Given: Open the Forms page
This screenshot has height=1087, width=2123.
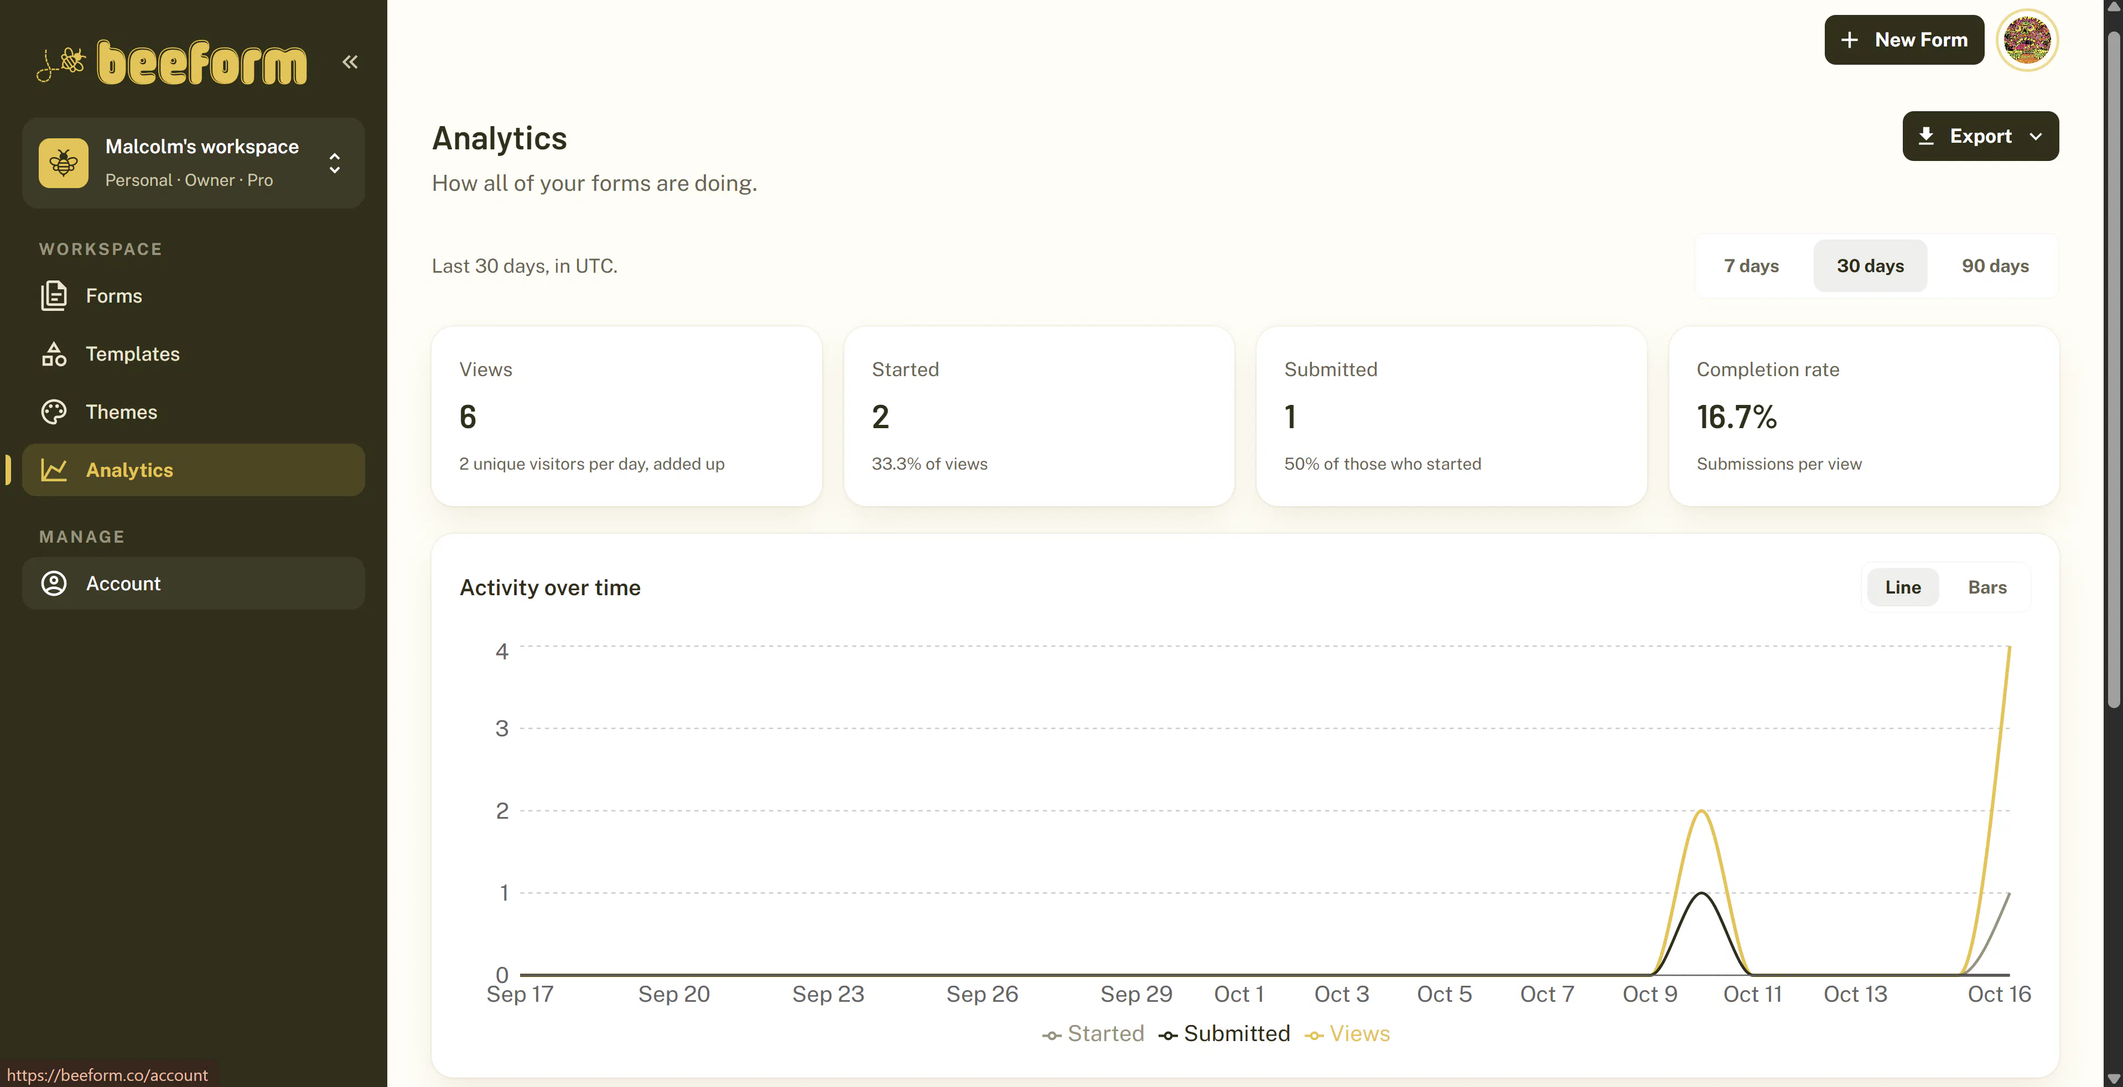Looking at the screenshot, I should pos(194,296).
